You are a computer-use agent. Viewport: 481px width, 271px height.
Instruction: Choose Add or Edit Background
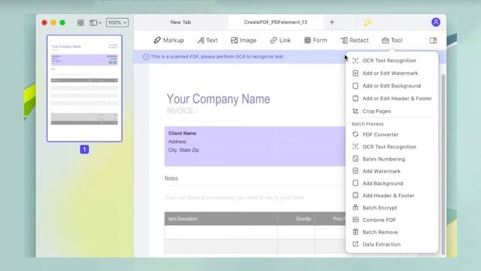click(392, 86)
